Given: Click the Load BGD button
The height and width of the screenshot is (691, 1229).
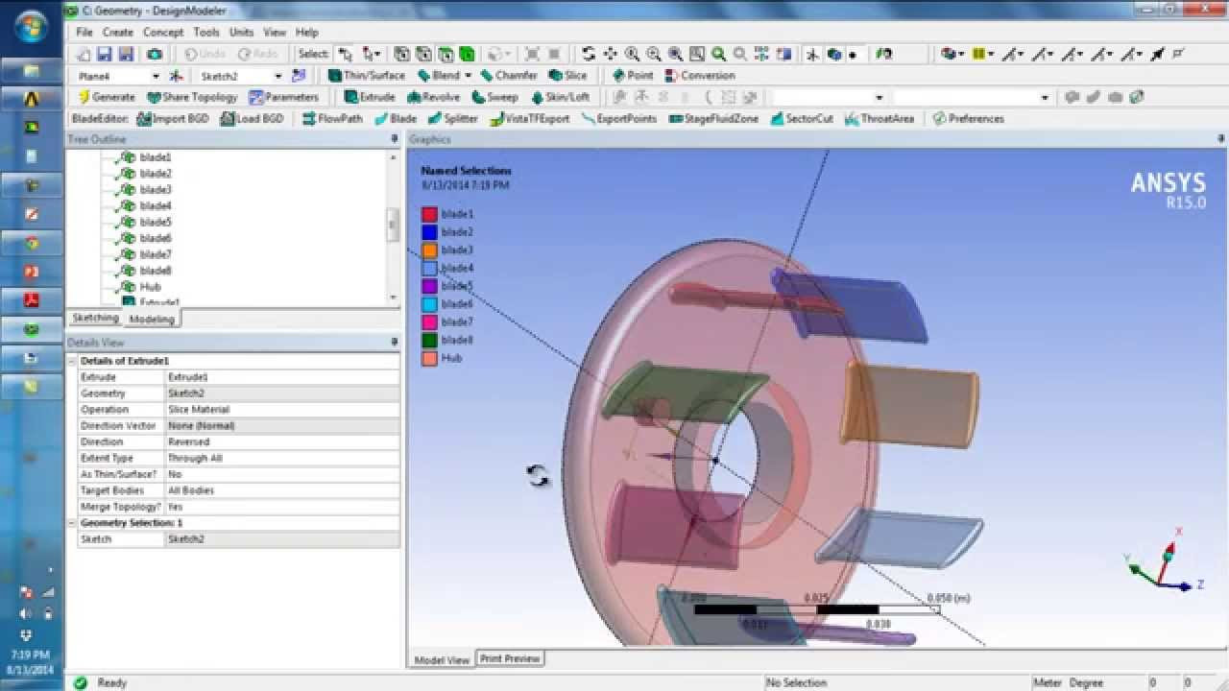Looking at the screenshot, I should (x=252, y=119).
